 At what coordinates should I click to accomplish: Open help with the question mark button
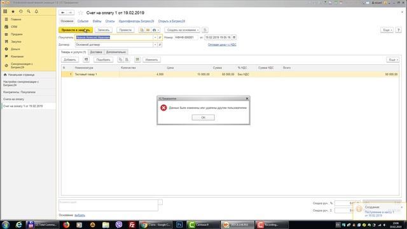399,30
